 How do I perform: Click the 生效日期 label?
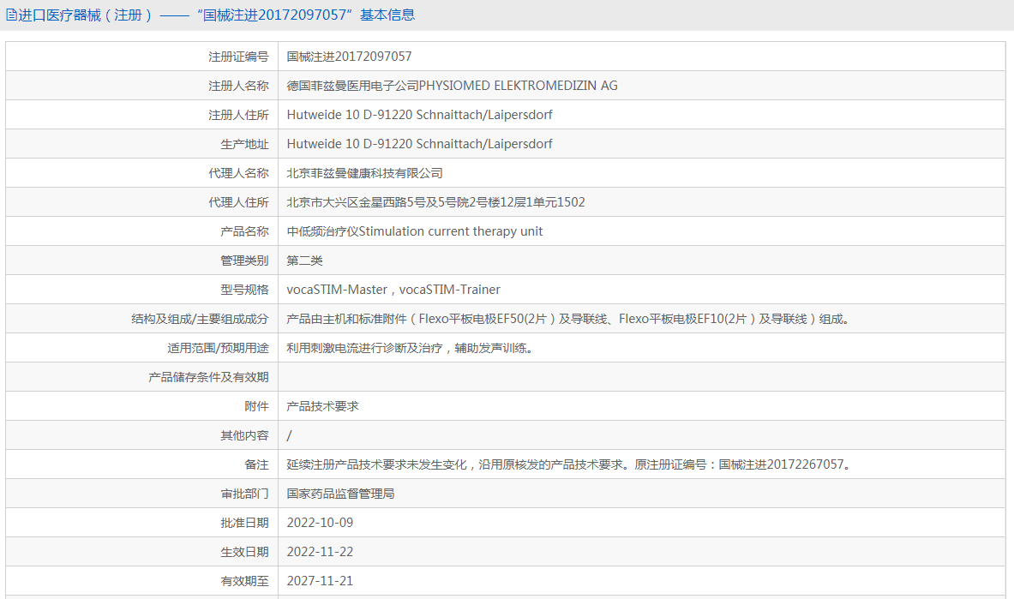pos(244,552)
